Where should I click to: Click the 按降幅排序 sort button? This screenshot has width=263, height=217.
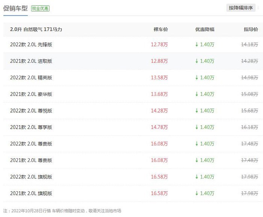click(x=241, y=8)
